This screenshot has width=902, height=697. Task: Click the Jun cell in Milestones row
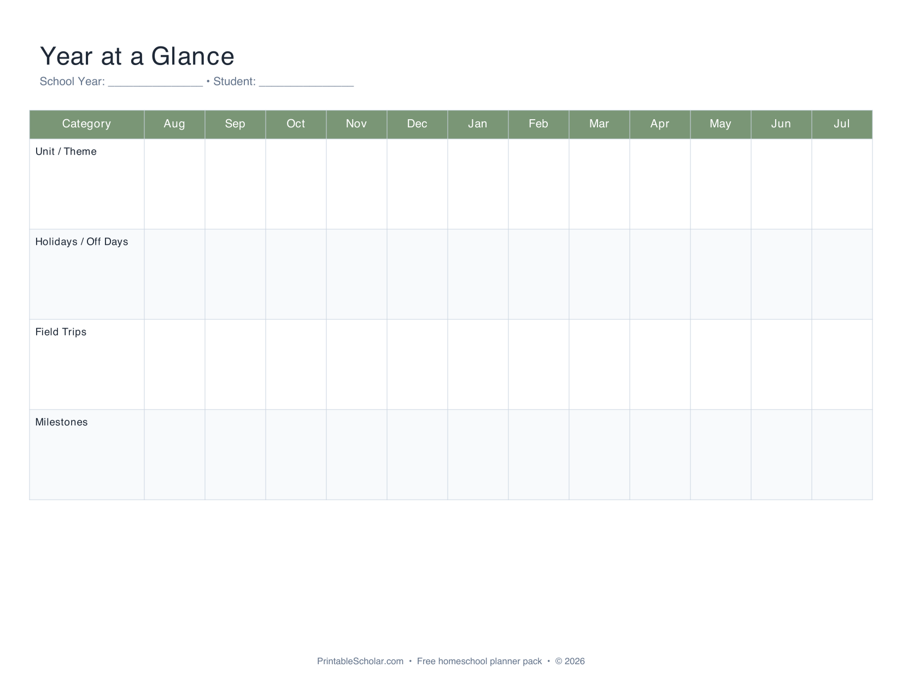tap(781, 454)
